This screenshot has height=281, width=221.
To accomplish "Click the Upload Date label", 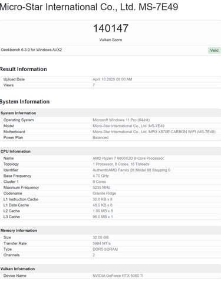I will coord(14,79).
